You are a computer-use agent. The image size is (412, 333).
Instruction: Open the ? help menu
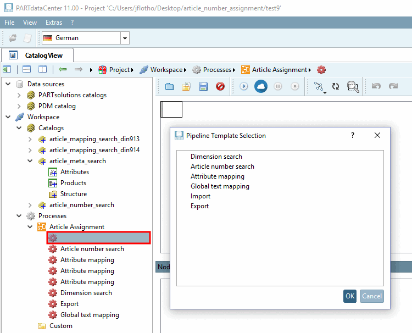click(x=73, y=23)
